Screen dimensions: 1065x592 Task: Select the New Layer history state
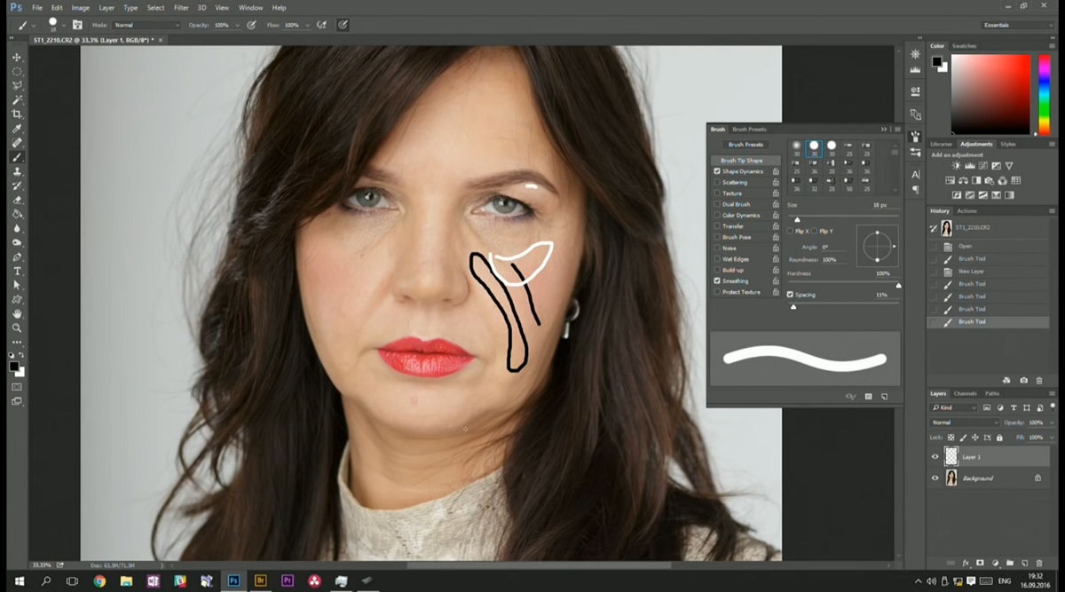pyautogui.click(x=988, y=272)
